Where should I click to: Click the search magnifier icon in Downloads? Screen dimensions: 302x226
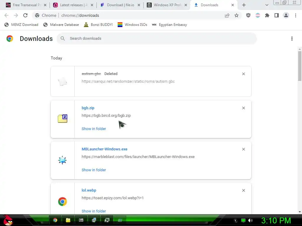63,39
